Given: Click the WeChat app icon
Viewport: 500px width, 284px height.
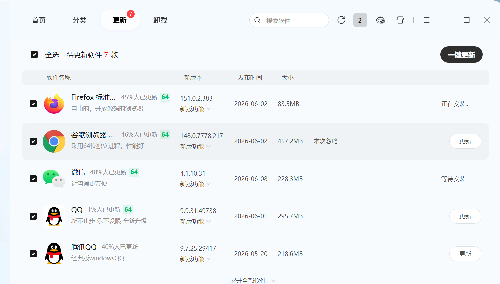Looking at the screenshot, I should [x=54, y=179].
